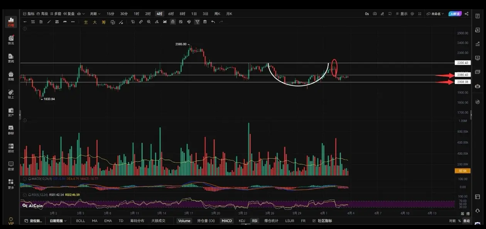Click the 2200.43 price line label
Image resolution: width=486 pixels, height=229 pixels.
pyautogui.click(x=462, y=63)
